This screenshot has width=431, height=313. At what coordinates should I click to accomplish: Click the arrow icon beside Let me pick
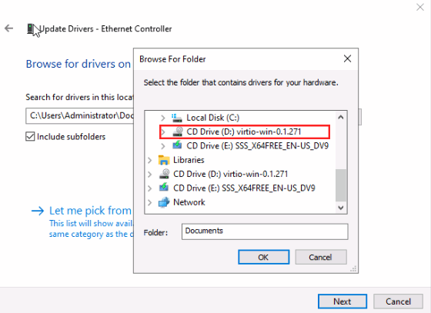coord(38,211)
